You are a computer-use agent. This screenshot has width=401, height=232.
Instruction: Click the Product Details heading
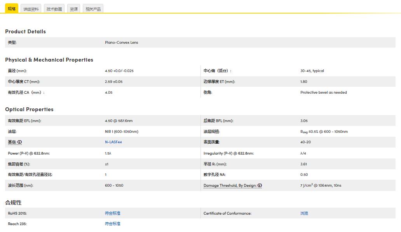(25, 31)
